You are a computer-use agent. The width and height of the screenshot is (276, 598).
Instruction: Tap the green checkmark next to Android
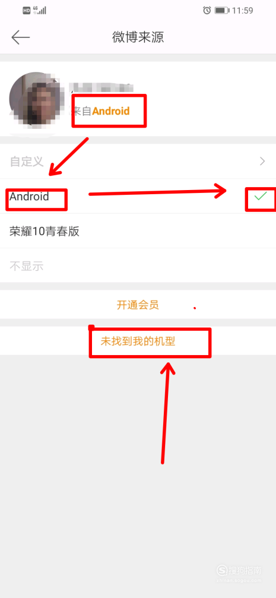[261, 197]
